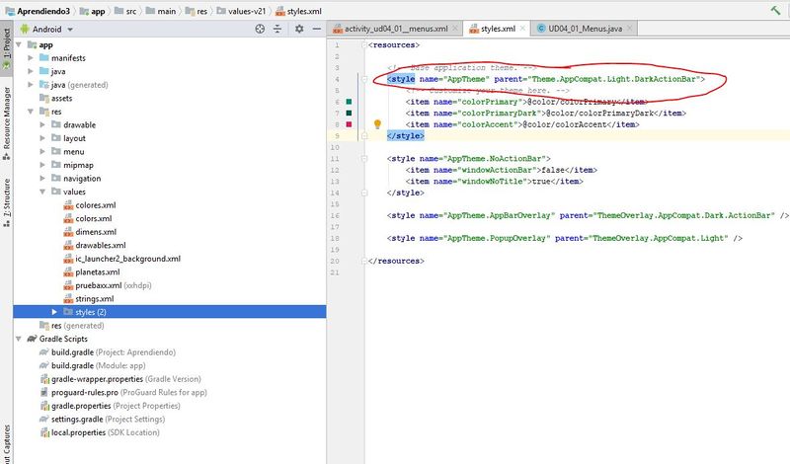Open build.gradle (Project: Aprendiendo)
Screen dimensions: 790x464
pyautogui.click(x=108, y=352)
